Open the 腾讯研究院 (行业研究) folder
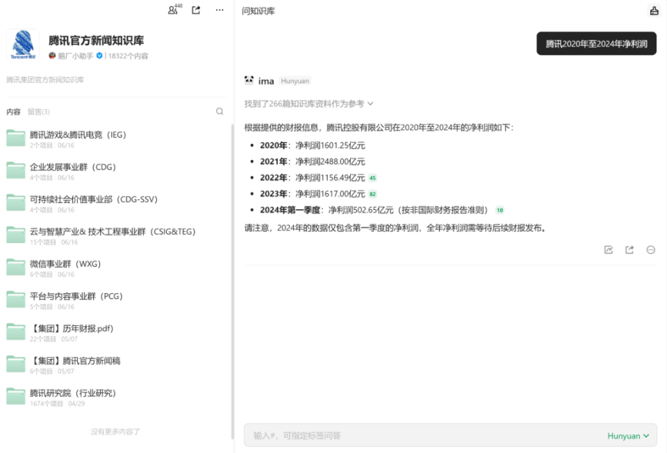Viewport: 667px width, 453px height. click(115, 397)
